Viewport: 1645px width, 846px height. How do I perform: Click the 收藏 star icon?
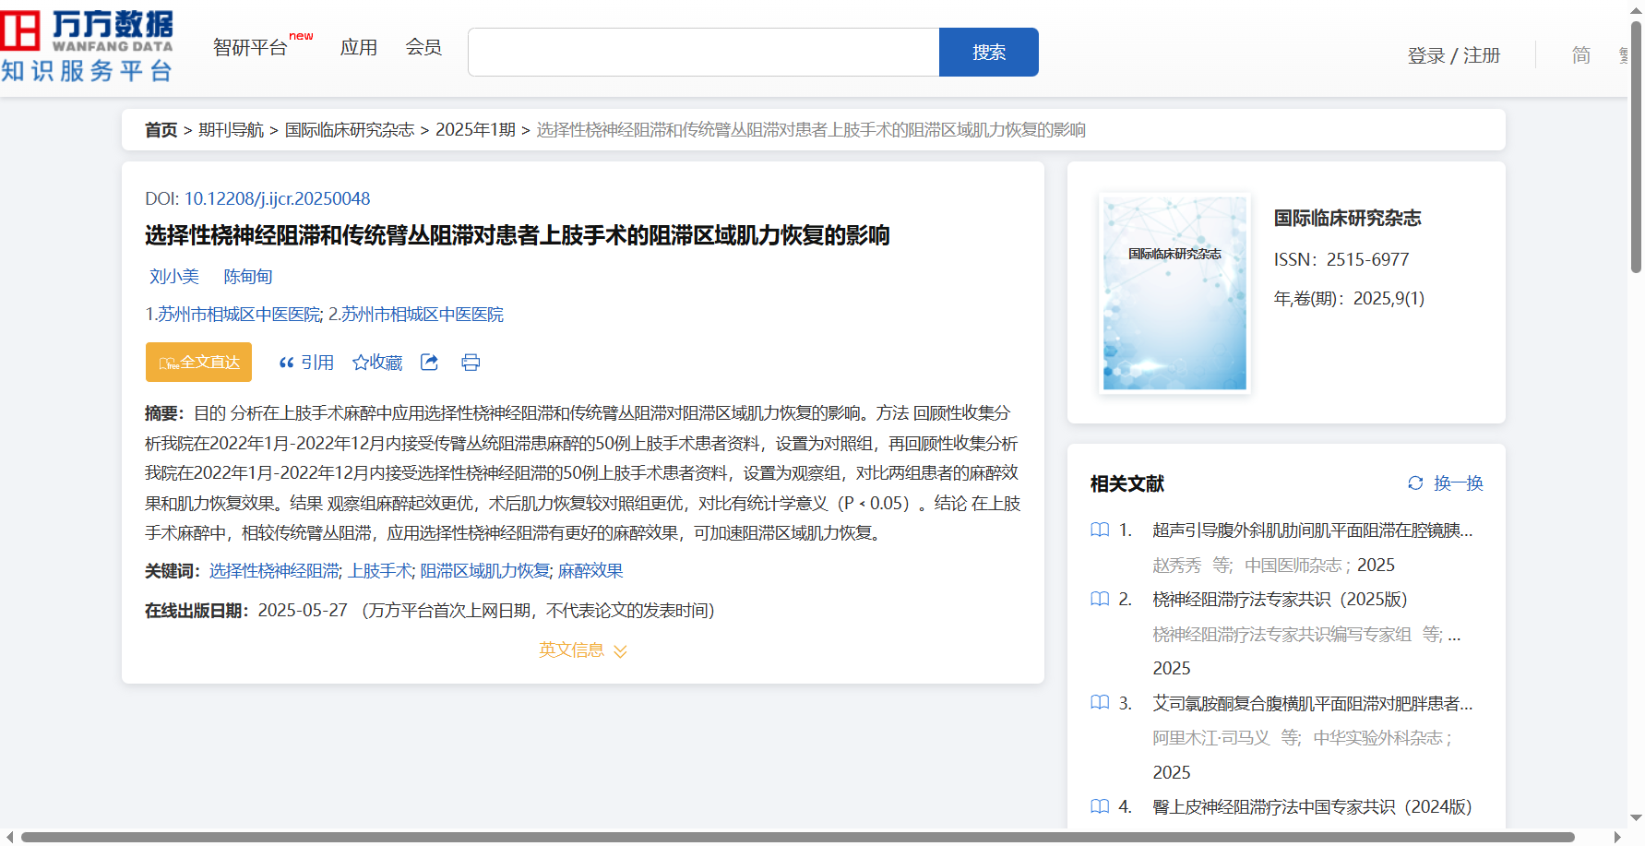(360, 363)
